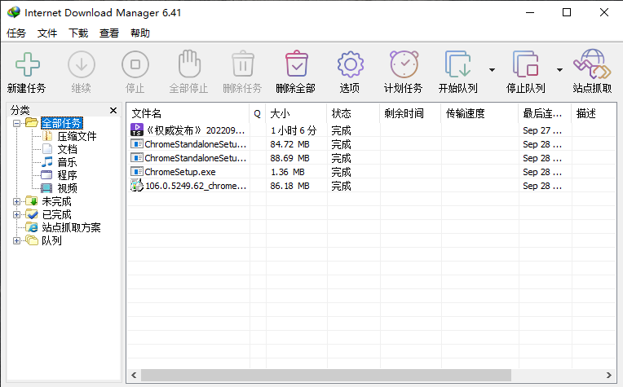623x387 pixels.
Task: Select 站点抓取方案 item
Action: coord(71,227)
